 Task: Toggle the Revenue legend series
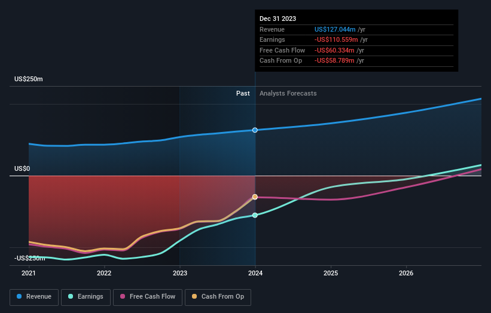34,297
